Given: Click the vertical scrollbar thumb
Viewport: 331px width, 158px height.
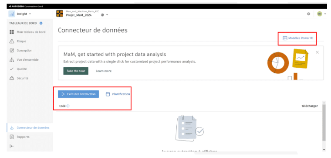Looking at the screenshot, I should 324,122.
